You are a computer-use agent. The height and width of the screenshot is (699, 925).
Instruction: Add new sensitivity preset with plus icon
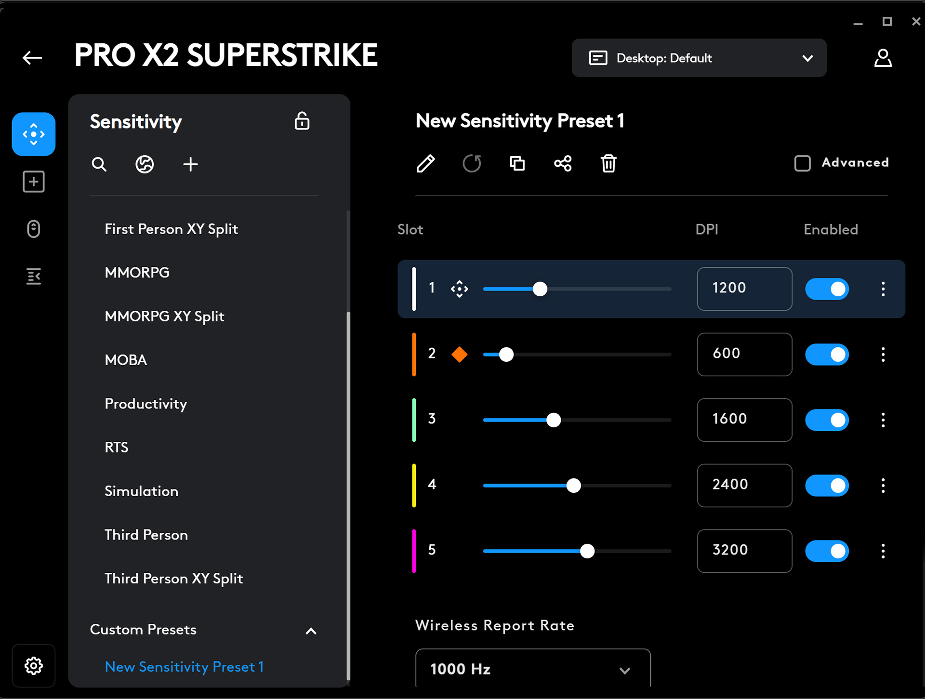point(190,165)
